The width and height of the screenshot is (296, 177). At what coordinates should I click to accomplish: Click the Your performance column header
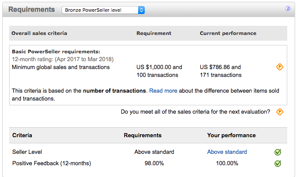point(231,135)
